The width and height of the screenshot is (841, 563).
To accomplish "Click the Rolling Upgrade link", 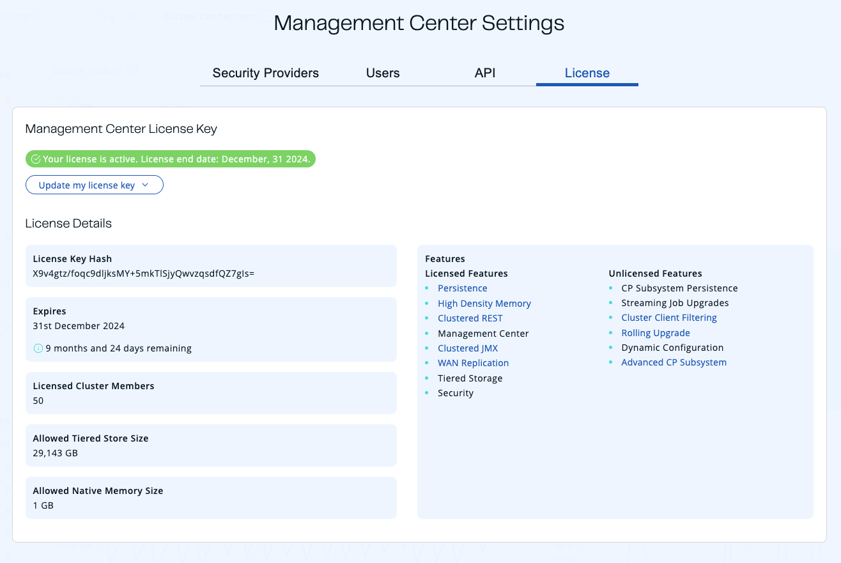I will tap(655, 332).
